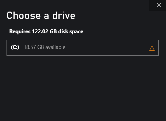The image size is (166, 121).
Task: Choose the C: drive as install location
Action: click(83, 48)
